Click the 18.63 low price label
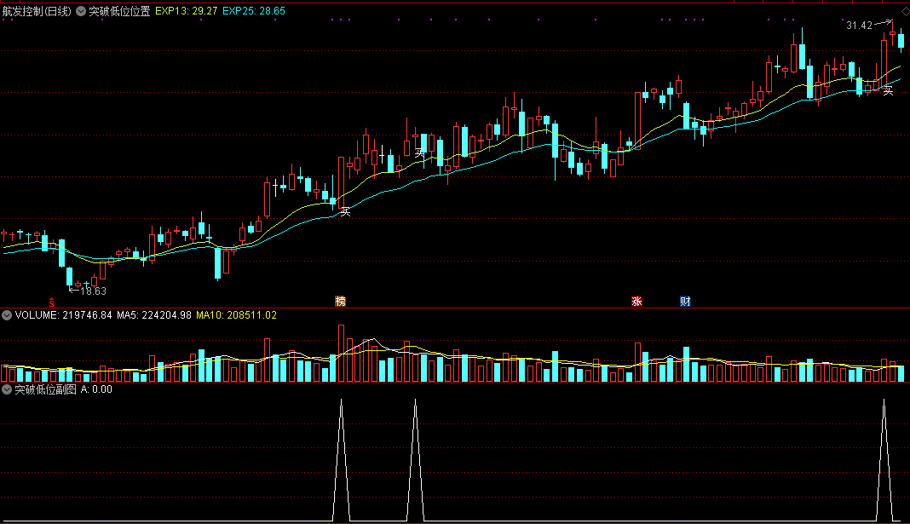The width and height of the screenshot is (910, 524). point(94,291)
